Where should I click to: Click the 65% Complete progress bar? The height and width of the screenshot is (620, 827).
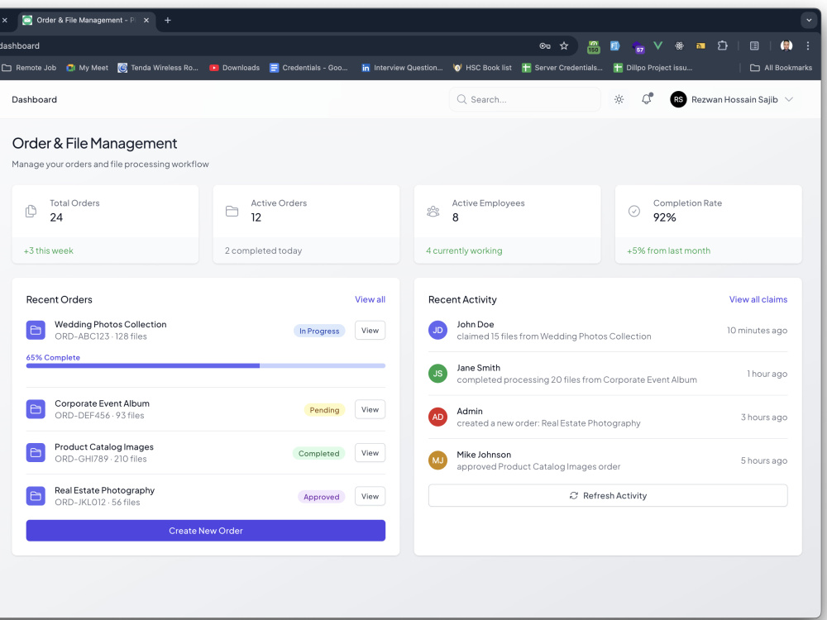click(206, 365)
